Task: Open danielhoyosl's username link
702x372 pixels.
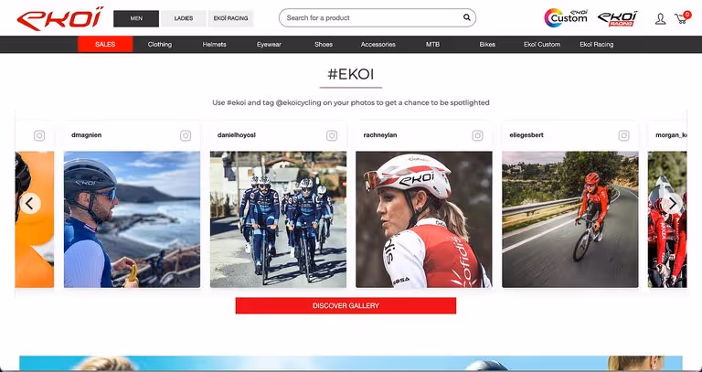Action: point(237,135)
